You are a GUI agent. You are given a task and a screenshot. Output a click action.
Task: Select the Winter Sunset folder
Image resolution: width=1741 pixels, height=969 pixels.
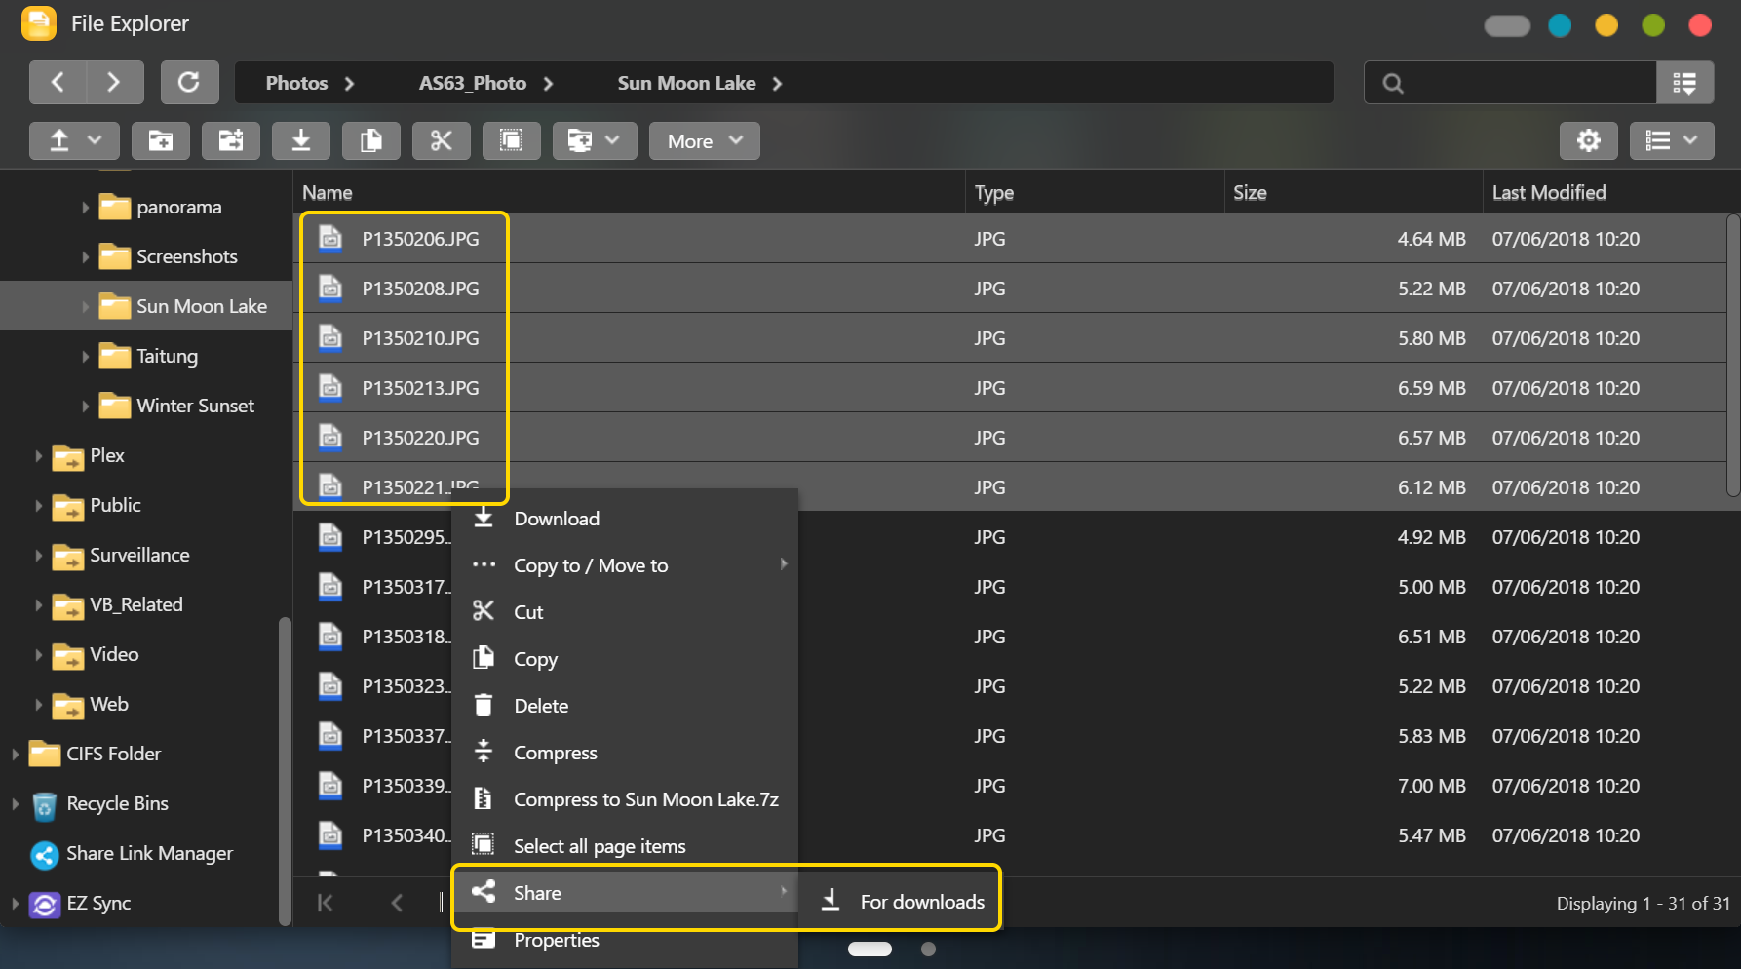(195, 406)
